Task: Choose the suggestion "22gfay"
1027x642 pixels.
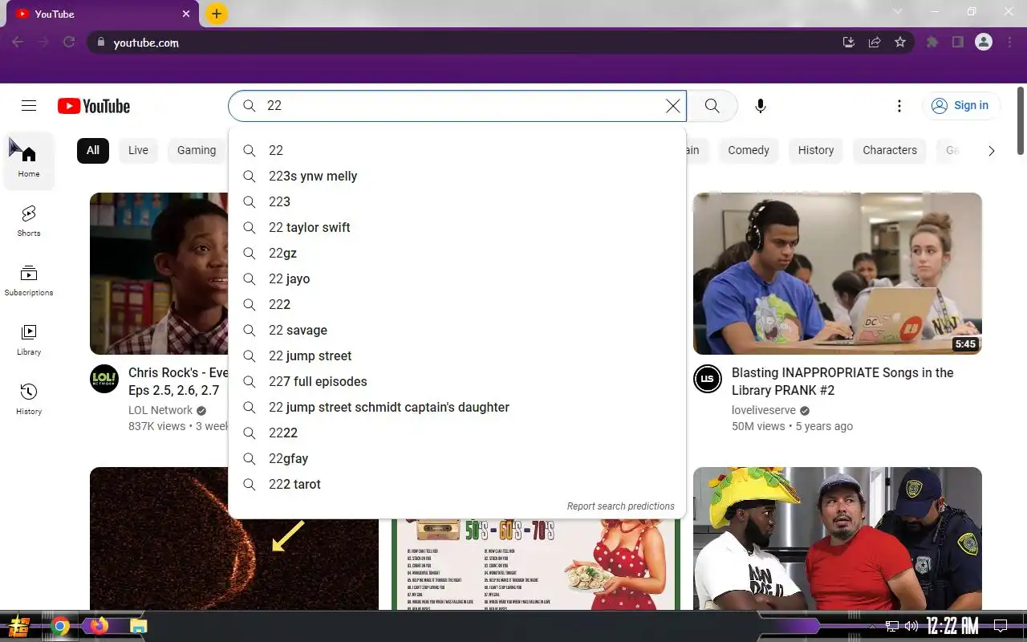Action: coord(457,458)
